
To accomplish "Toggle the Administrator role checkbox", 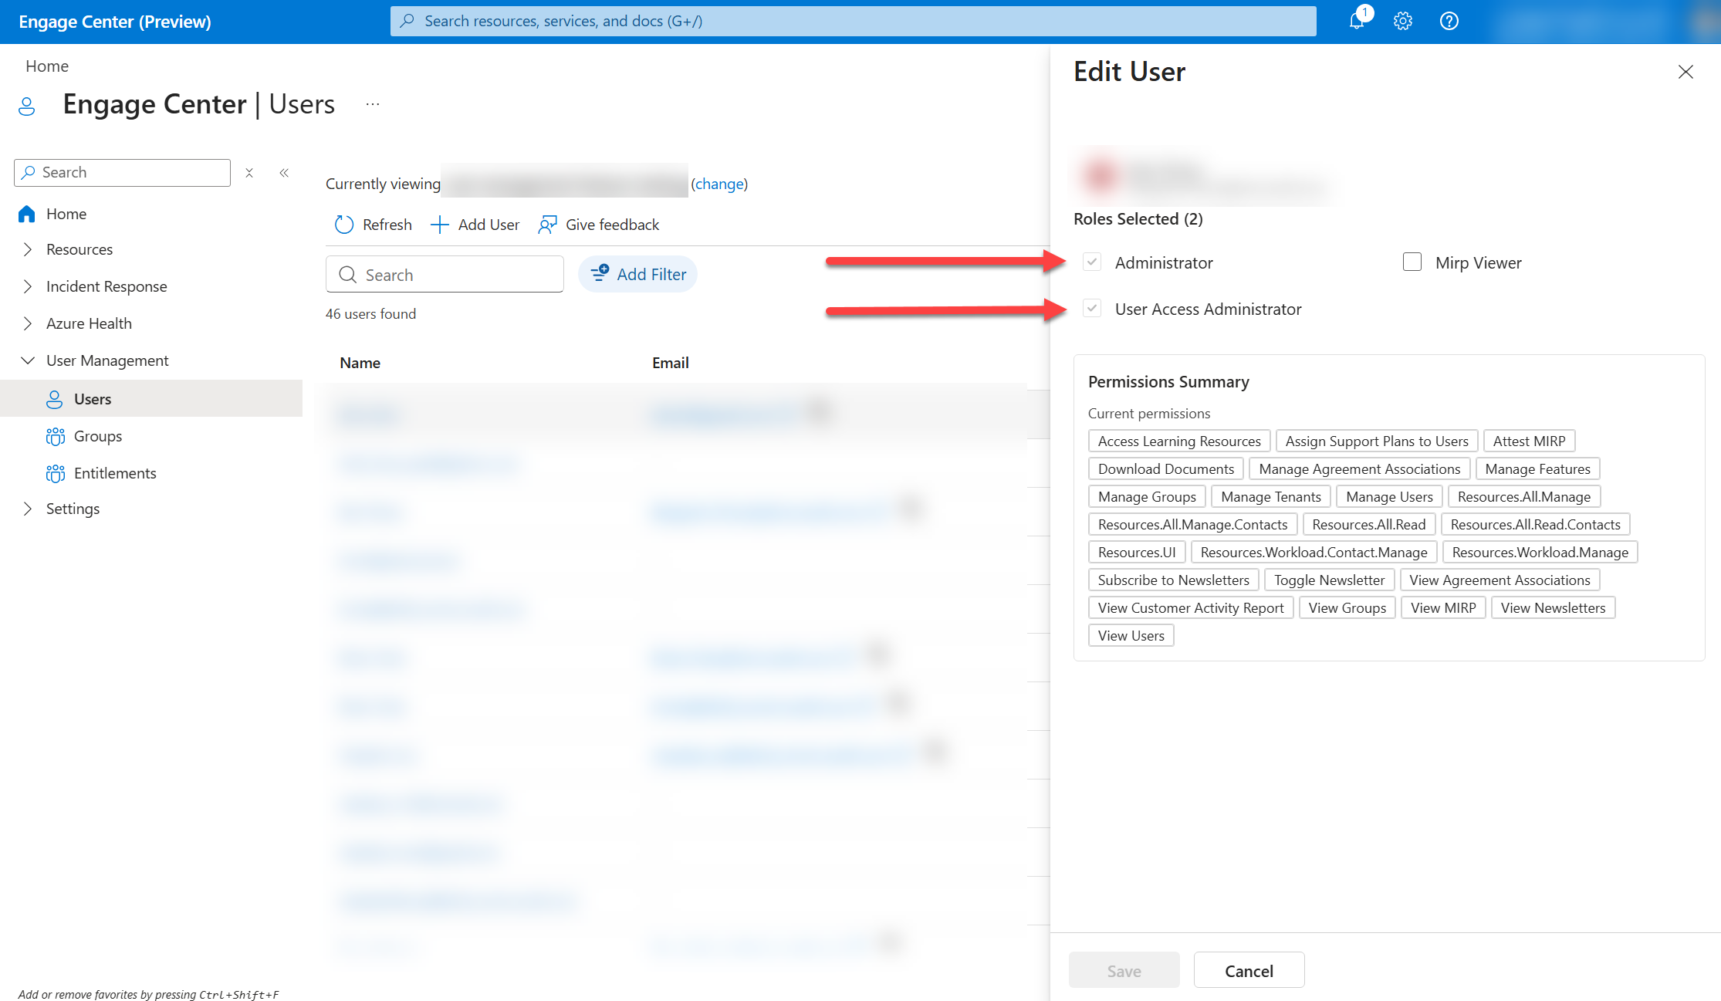I will [x=1091, y=262].
